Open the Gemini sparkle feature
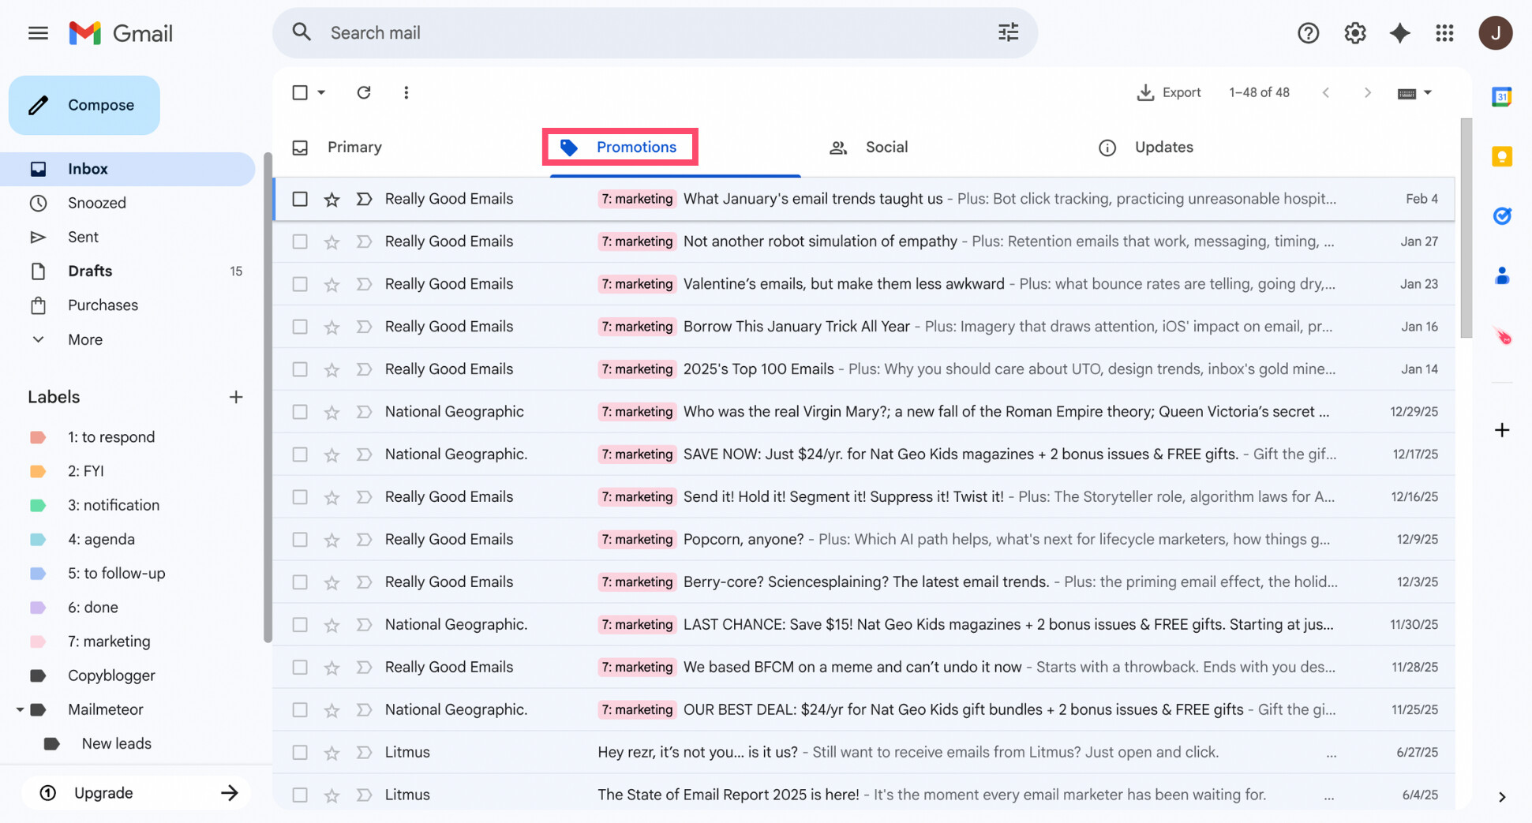This screenshot has height=823, width=1532. coord(1399,32)
